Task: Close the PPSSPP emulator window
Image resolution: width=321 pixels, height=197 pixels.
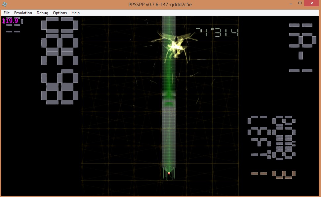Action: 312,3
